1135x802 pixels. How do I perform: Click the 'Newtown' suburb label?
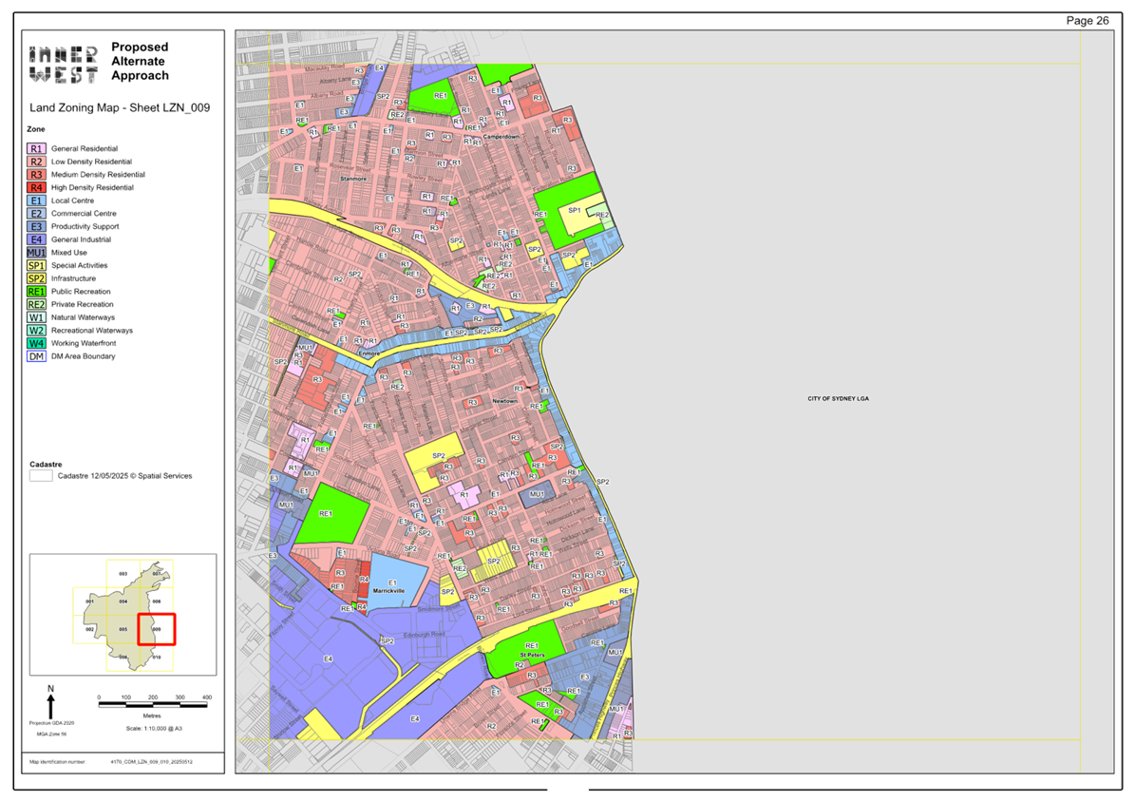pos(504,401)
